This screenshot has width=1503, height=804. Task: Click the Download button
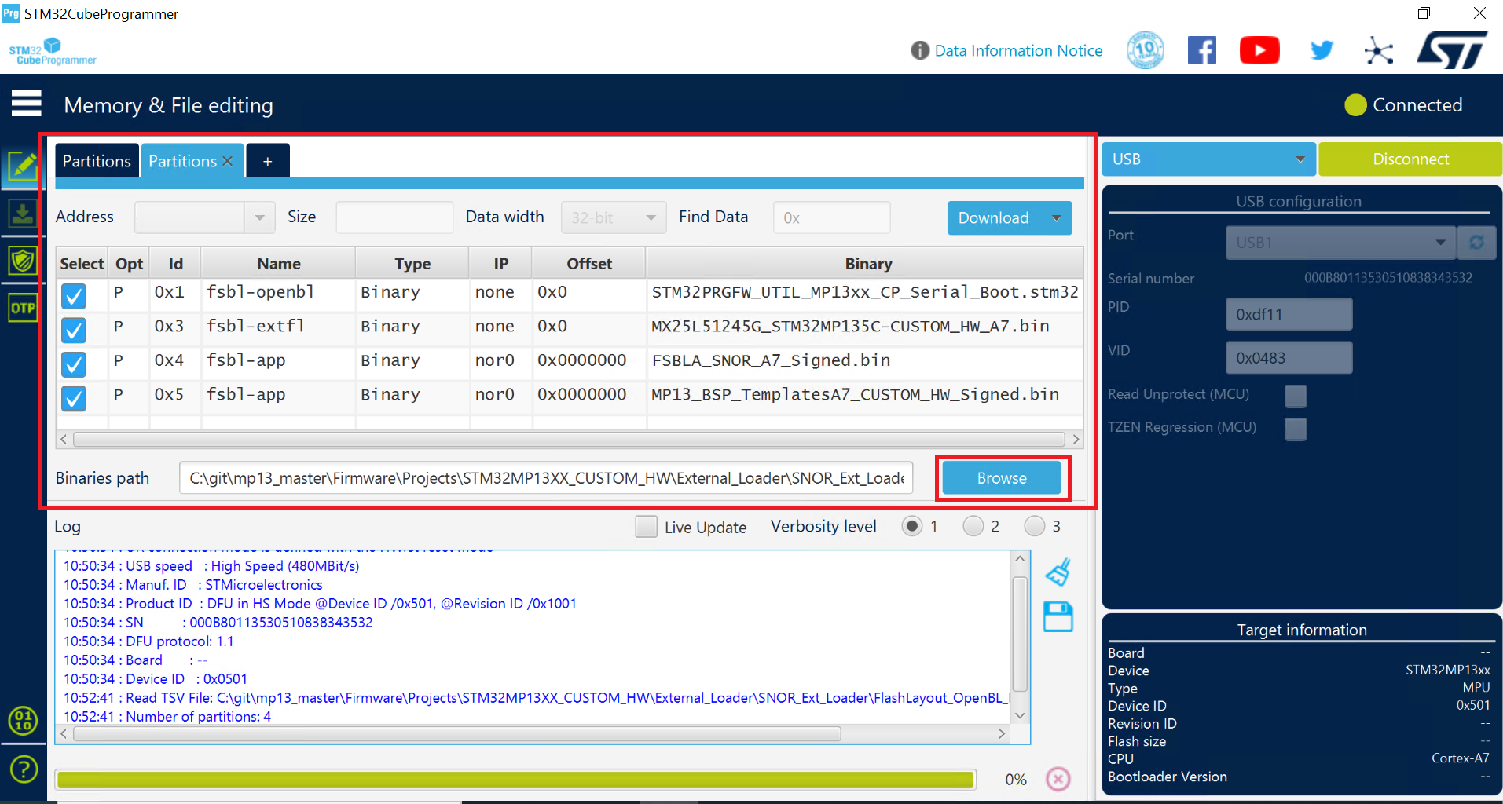pos(993,218)
